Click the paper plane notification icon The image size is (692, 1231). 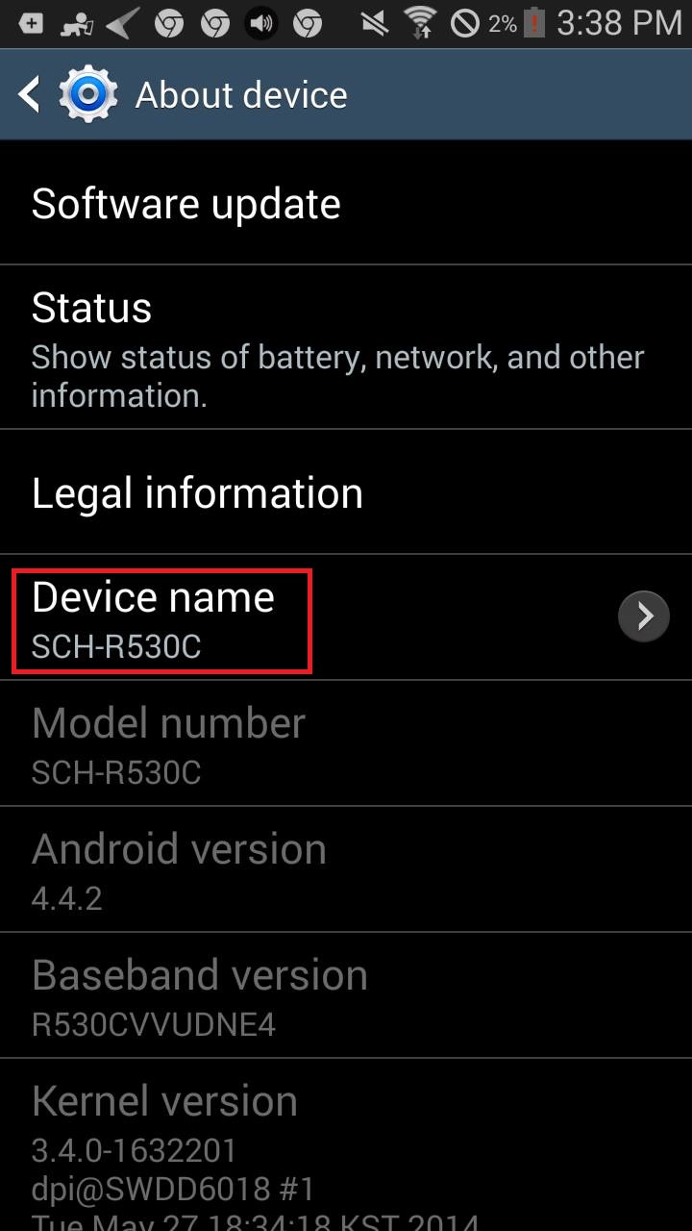click(121, 23)
